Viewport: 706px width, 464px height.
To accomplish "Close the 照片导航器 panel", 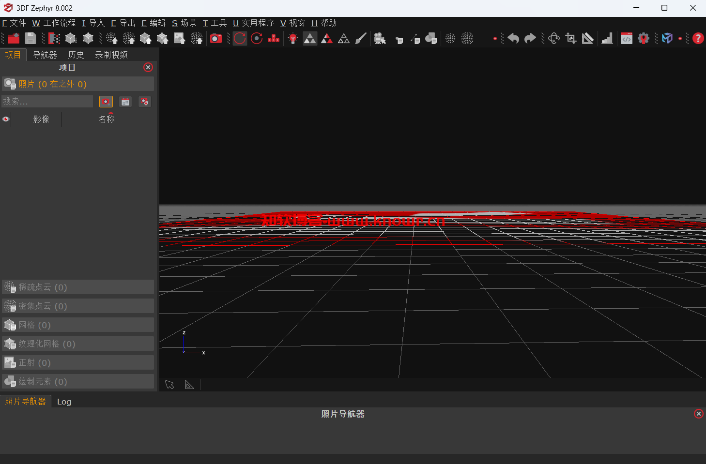I will [x=698, y=414].
